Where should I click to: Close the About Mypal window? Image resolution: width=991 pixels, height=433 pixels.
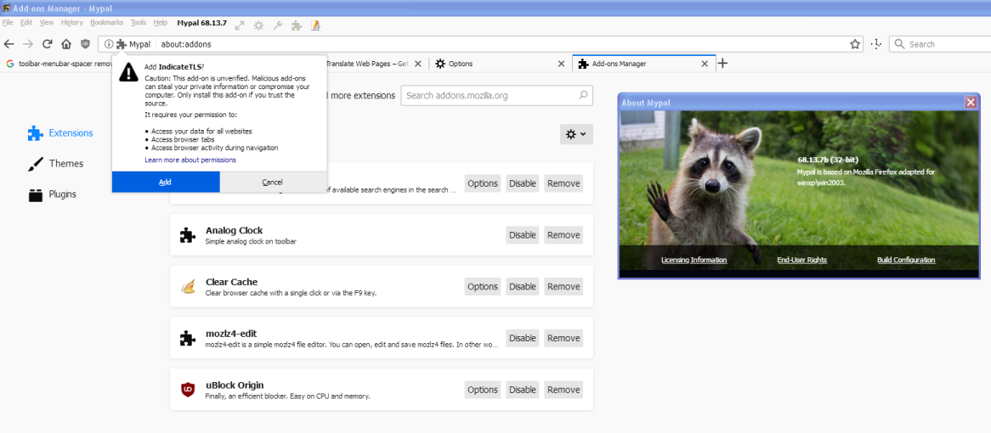tap(971, 102)
